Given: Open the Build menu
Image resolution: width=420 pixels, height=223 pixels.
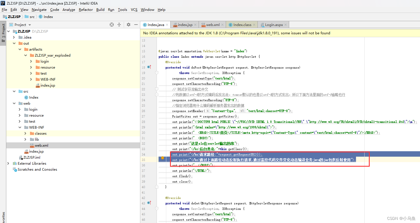Looking at the screenshot, I should click(100, 9).
